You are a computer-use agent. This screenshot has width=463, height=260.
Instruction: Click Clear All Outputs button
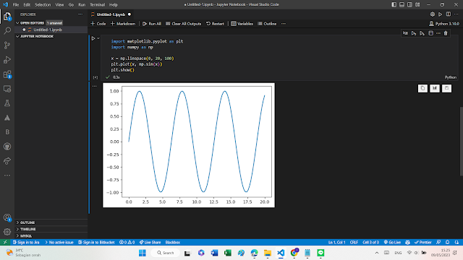pyautogui.click(x=183, y=24)
